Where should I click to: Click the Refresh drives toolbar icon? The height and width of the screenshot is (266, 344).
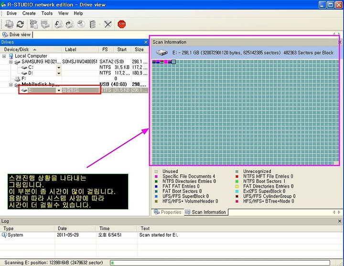tap(21, 24)
